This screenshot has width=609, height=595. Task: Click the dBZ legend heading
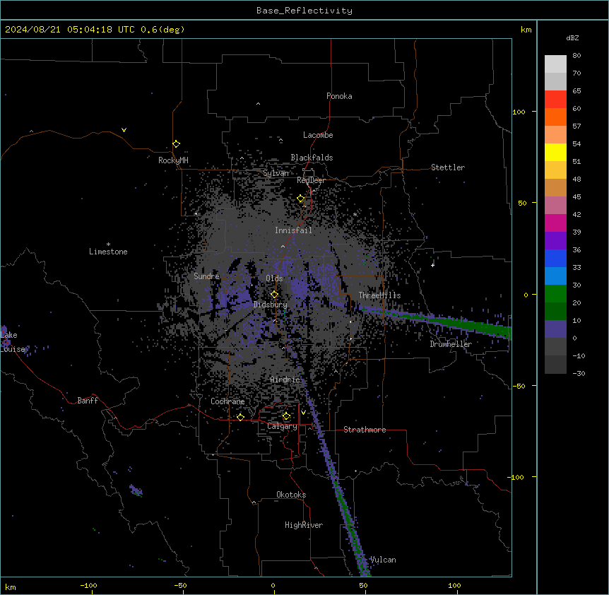click(572, 37)
